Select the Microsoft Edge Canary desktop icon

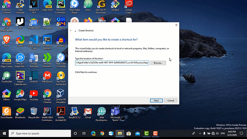[6, 60]
